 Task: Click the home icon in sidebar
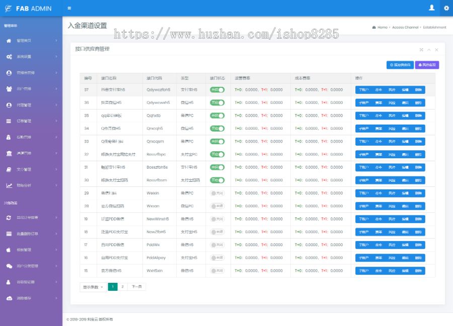[x=9, y=41]
